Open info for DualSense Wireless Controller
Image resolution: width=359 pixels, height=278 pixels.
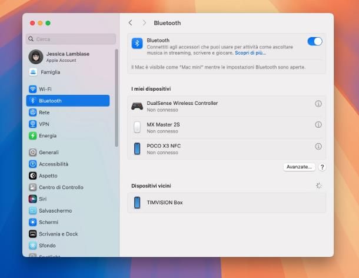[x=318, y=104]
